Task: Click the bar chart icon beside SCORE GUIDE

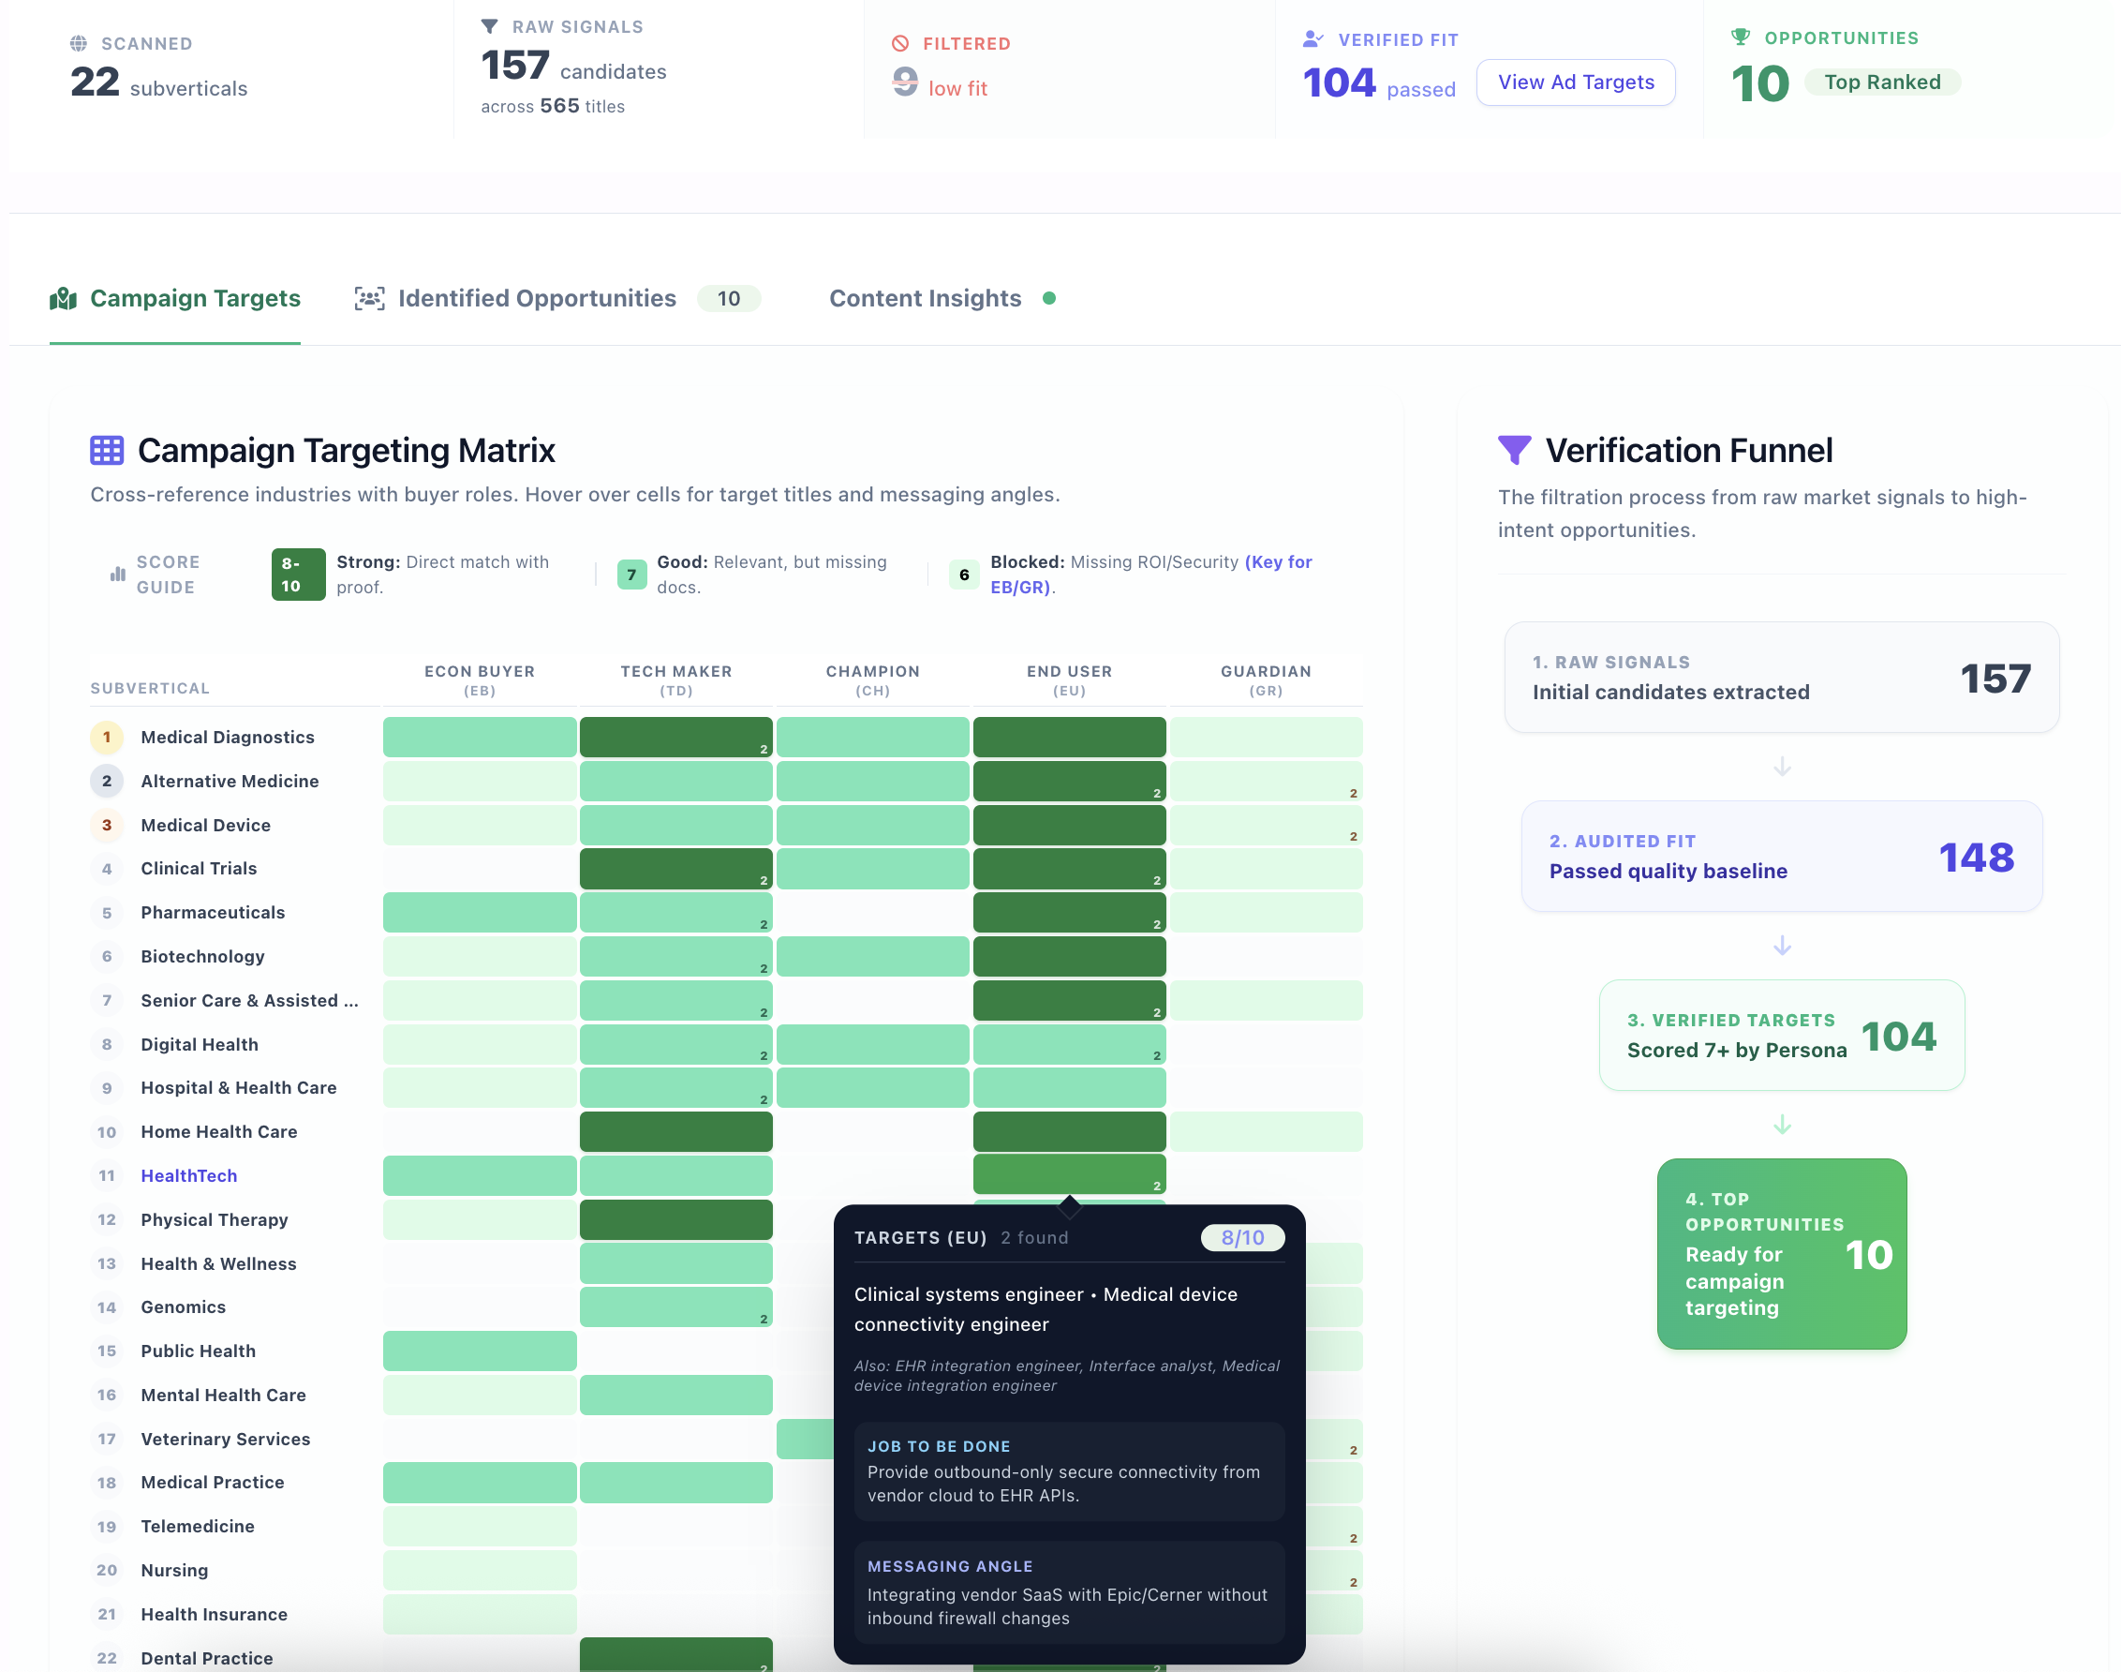Action: click(117, 574)
